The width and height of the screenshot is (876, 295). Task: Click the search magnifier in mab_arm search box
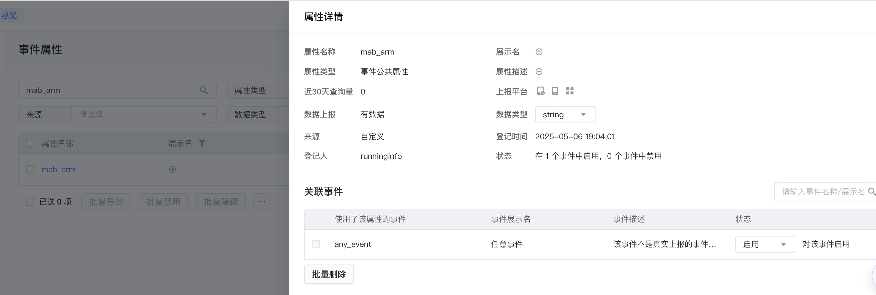point(204,90)
